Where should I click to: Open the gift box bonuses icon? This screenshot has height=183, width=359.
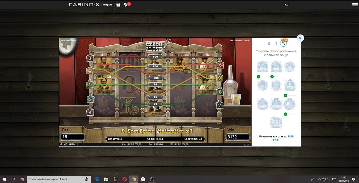click(118, 4)
